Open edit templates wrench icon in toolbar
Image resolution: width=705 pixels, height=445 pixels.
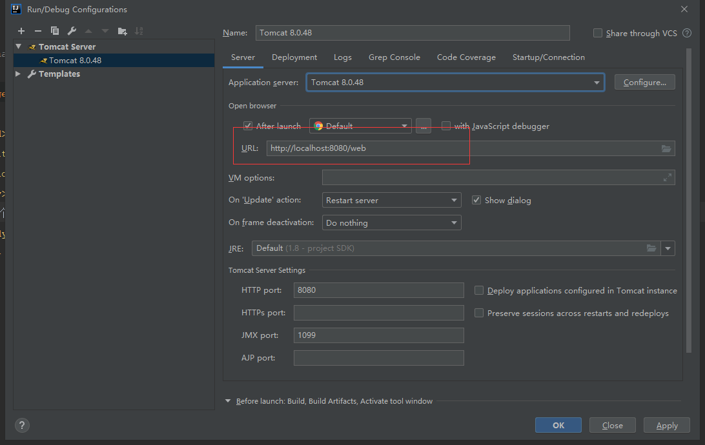coord(72,31)
